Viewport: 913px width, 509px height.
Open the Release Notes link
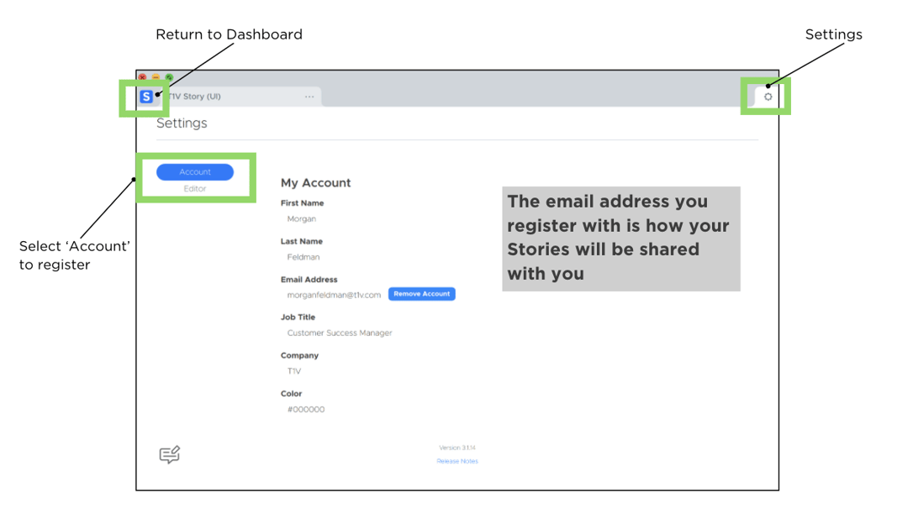456,460
